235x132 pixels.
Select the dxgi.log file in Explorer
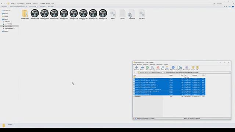pos(122,14)
